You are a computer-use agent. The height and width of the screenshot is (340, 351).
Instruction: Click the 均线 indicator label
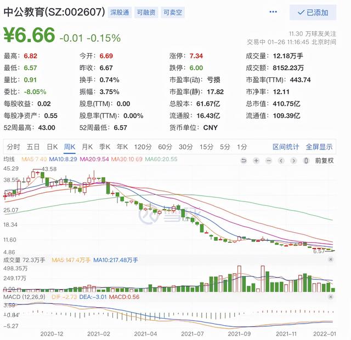point(9,159)
